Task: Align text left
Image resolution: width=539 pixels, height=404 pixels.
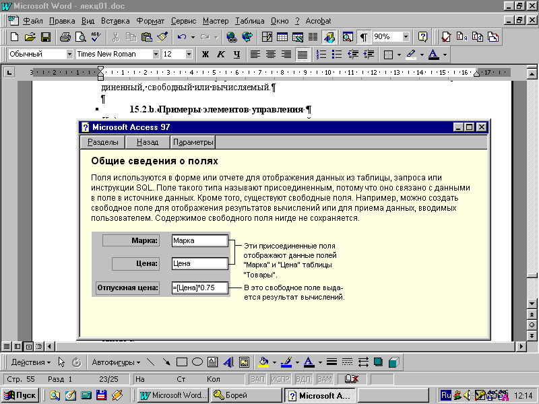Action: [x=255, y=55]
